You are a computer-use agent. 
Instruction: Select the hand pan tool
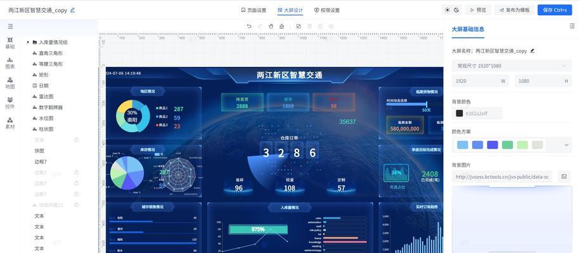pyautogui.click(x=271, y=26)
